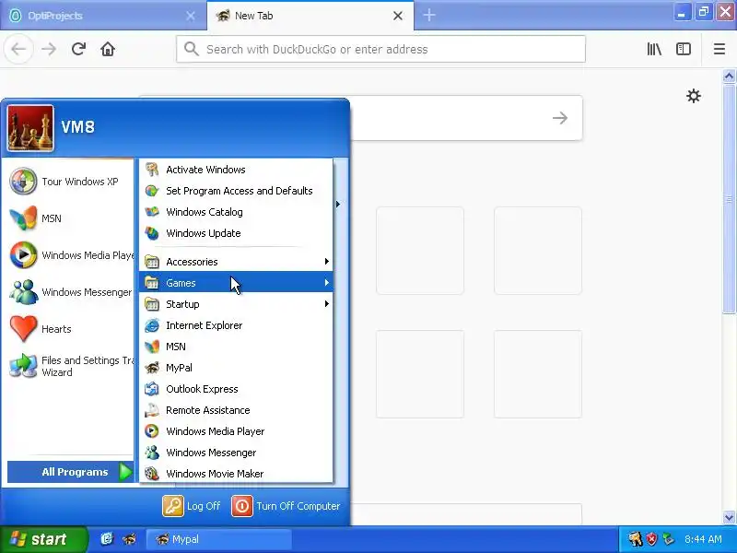Click Mypal quick launch icon

129,539
